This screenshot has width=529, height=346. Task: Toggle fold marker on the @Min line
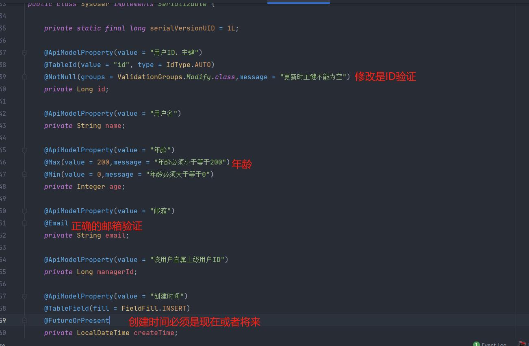[24, 174]
